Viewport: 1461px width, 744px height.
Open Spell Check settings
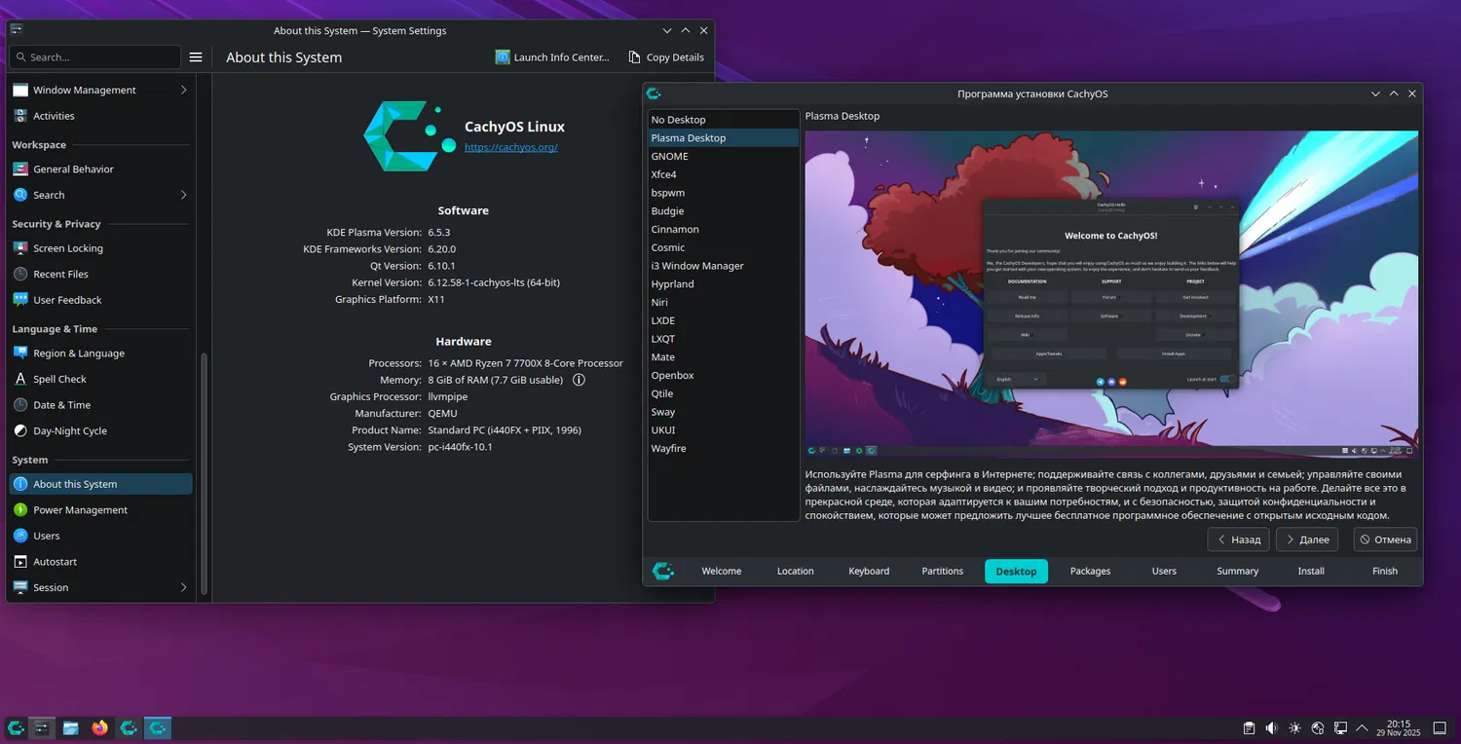(100, 379)
